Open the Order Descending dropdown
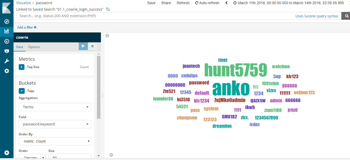The height and width of the screenshot is (160, 350). point(32,157)
